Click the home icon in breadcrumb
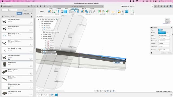The image size is (173, 97). click(x=2, y=17)
